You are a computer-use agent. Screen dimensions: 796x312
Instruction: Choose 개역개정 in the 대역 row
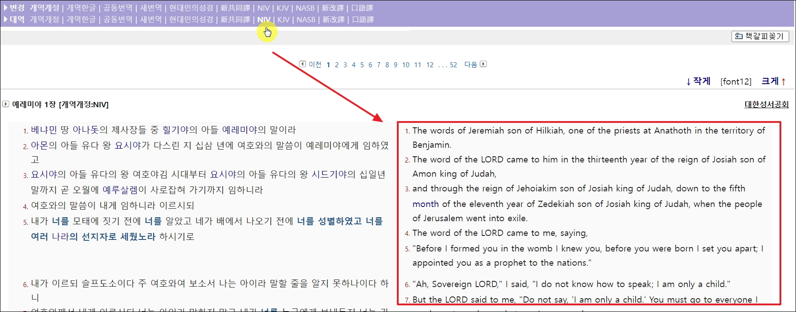45,20
